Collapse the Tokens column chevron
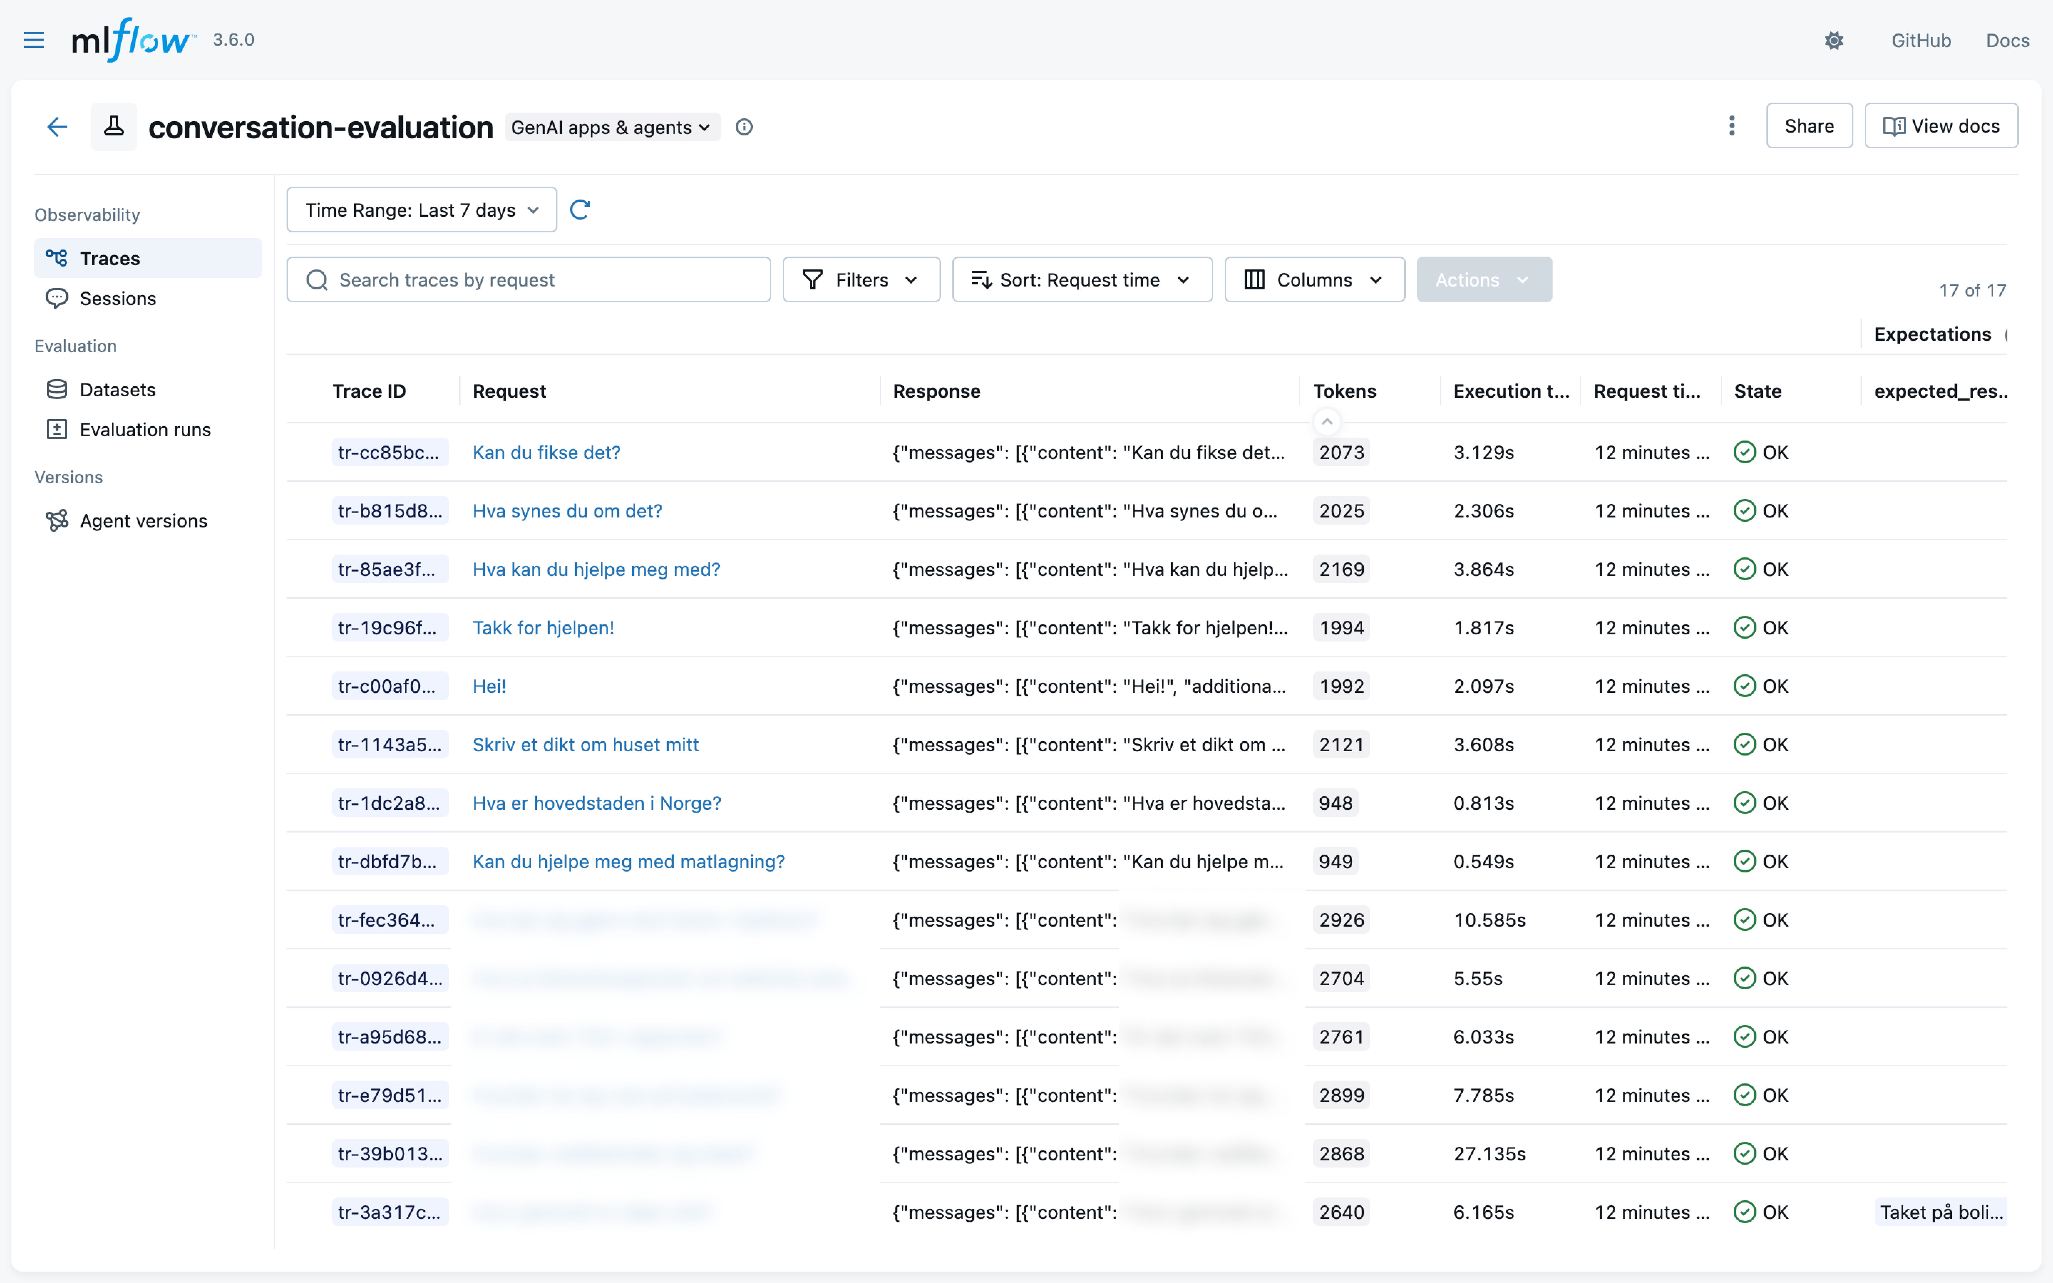Viewport: 2053px width, 1283px height. 1327,422
